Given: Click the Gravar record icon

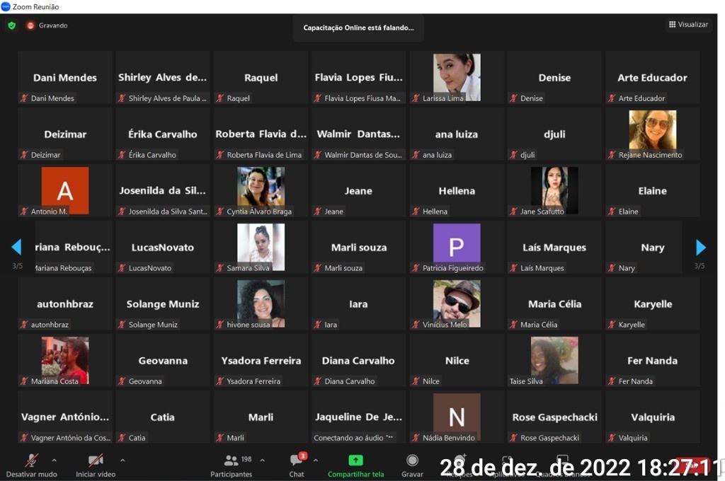Looking at the screenshot, I should 412,461.
